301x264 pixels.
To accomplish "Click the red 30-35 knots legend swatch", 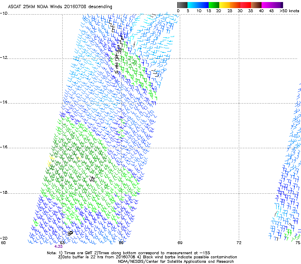I will pyautogui.click(x=246, y=5).
